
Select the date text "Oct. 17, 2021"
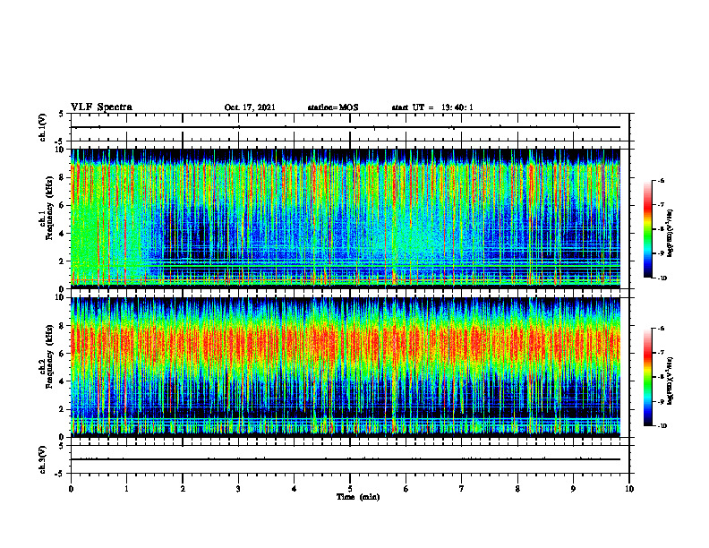[x=250, y=107]
